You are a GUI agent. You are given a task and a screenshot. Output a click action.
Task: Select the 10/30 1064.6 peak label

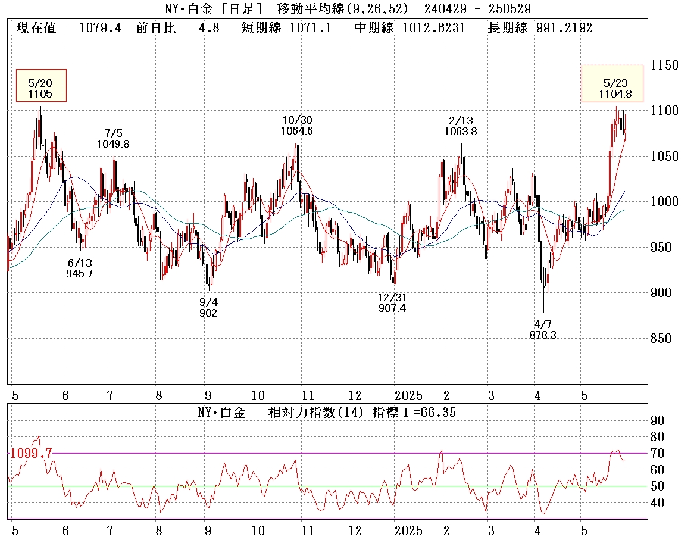pyautogui.click(x=297, y=125)
